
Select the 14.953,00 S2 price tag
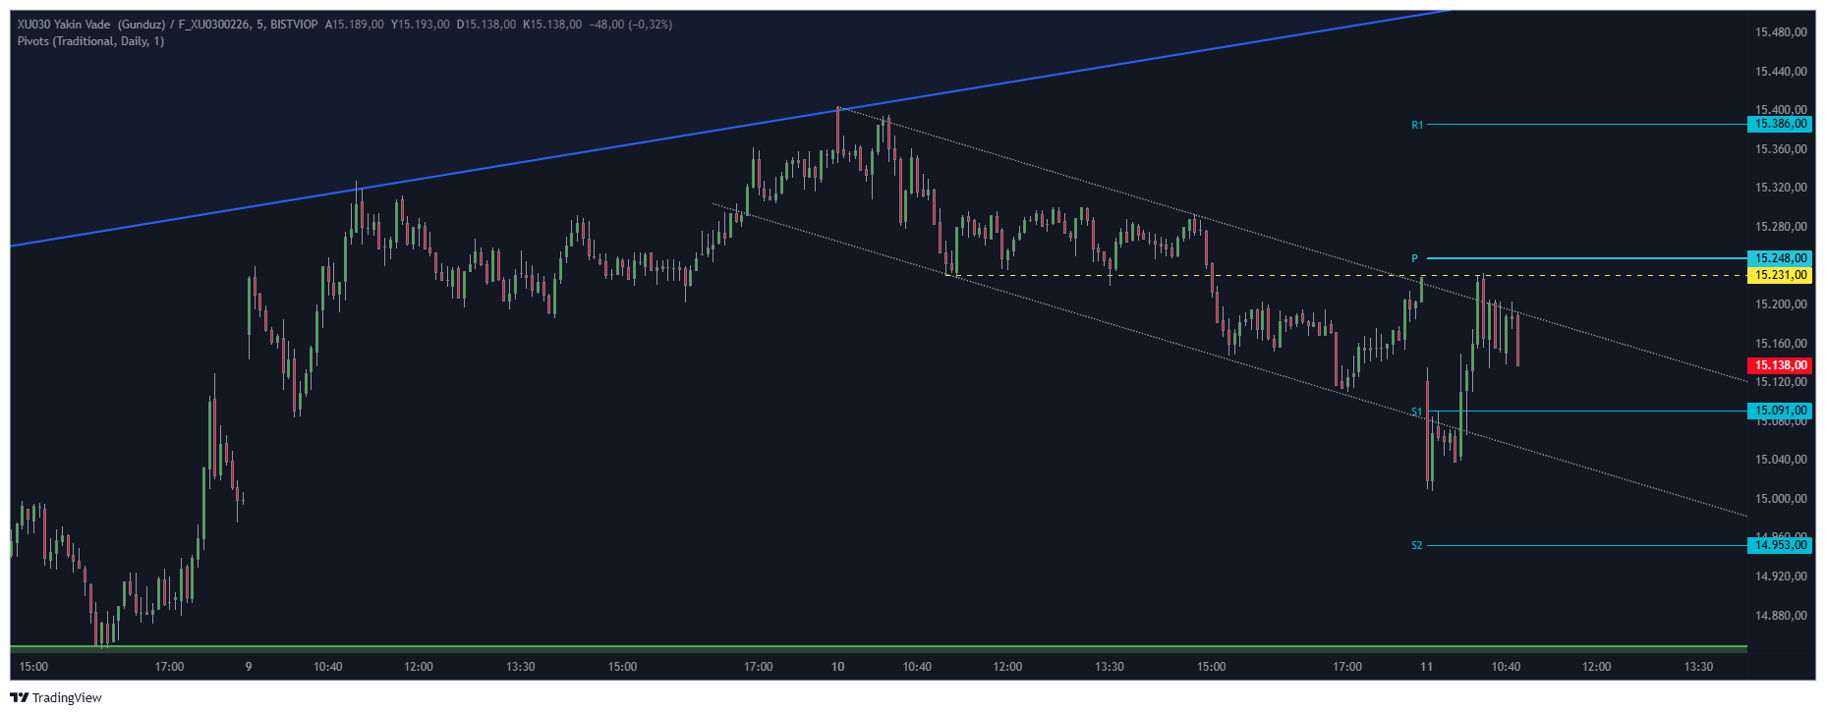pyautogui.click(x=1780, y=545)
